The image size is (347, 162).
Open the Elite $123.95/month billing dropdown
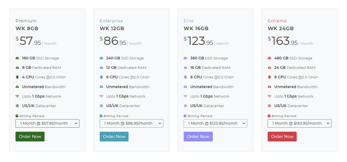tap(215, 124)
